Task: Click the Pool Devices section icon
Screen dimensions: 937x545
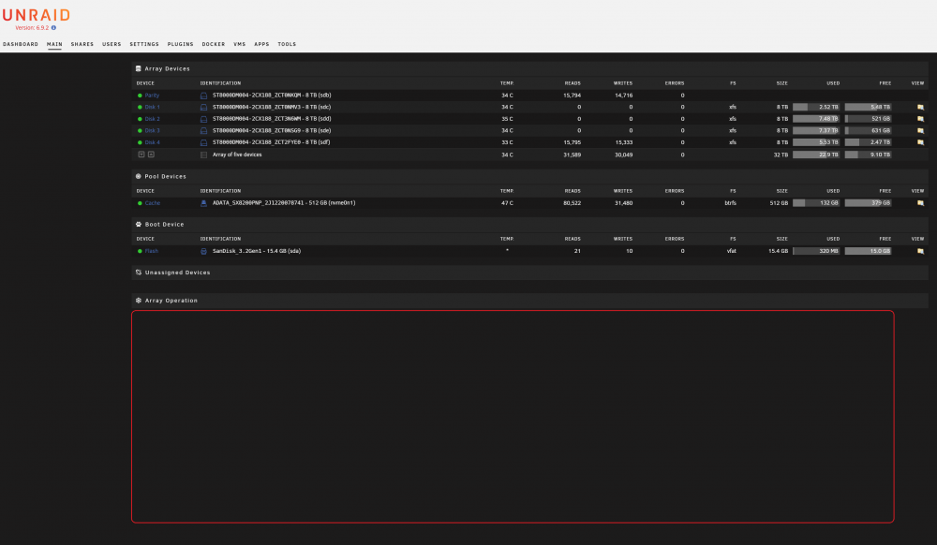Action: (x=138, y=176)
